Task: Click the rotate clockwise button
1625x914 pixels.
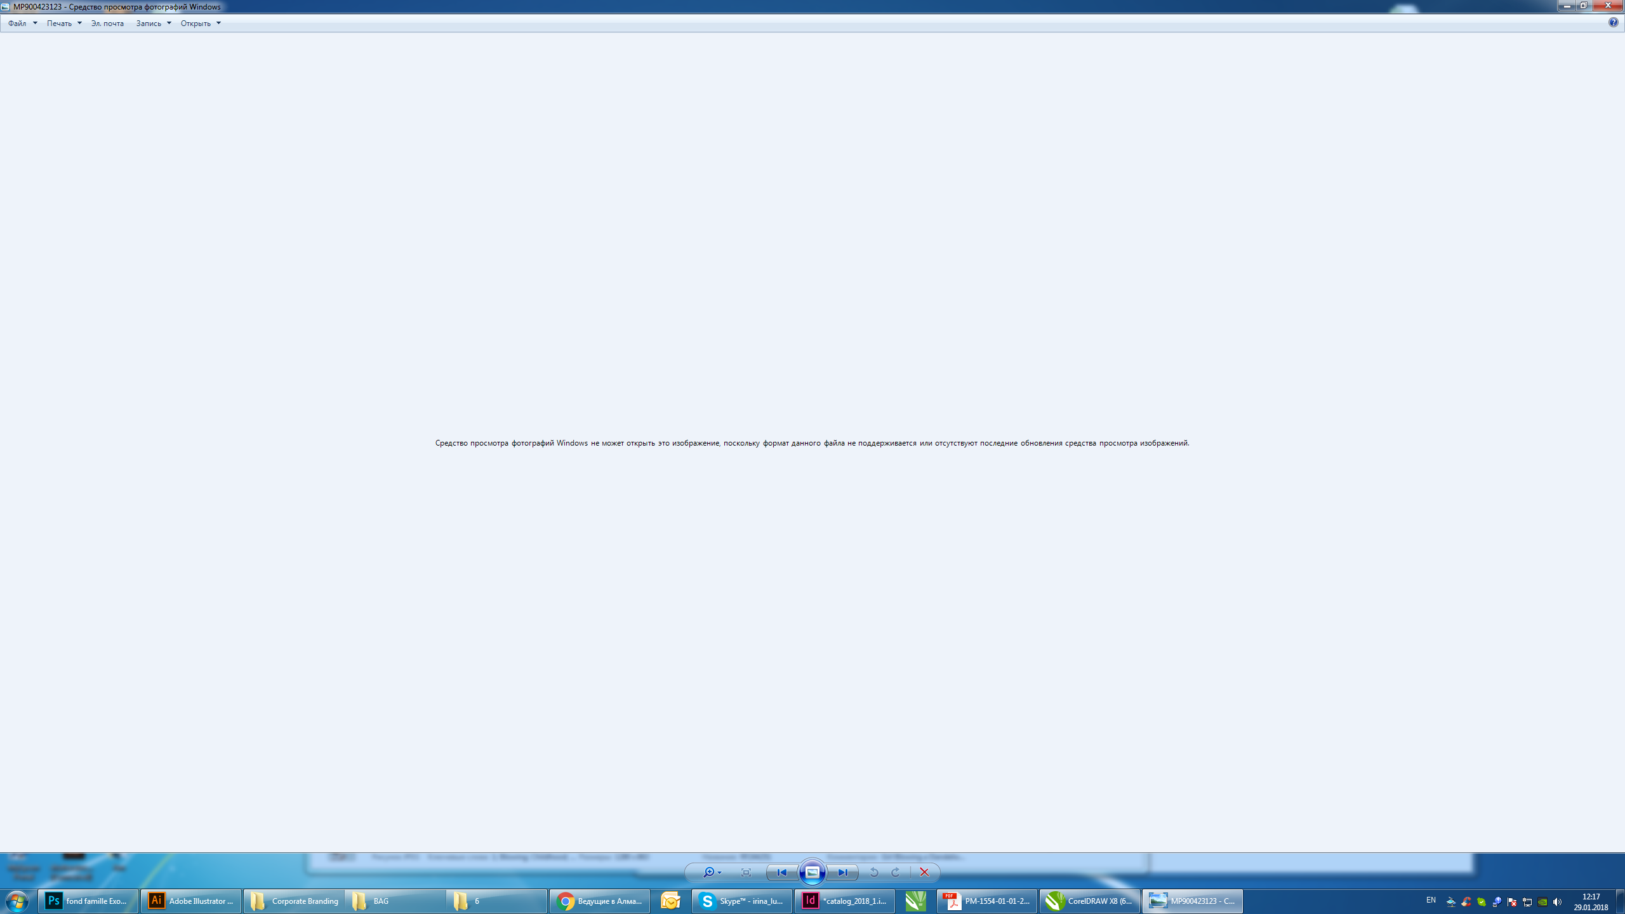Action: [895, 871]
